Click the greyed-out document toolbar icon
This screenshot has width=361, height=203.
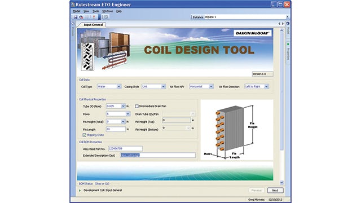[87, 17]
